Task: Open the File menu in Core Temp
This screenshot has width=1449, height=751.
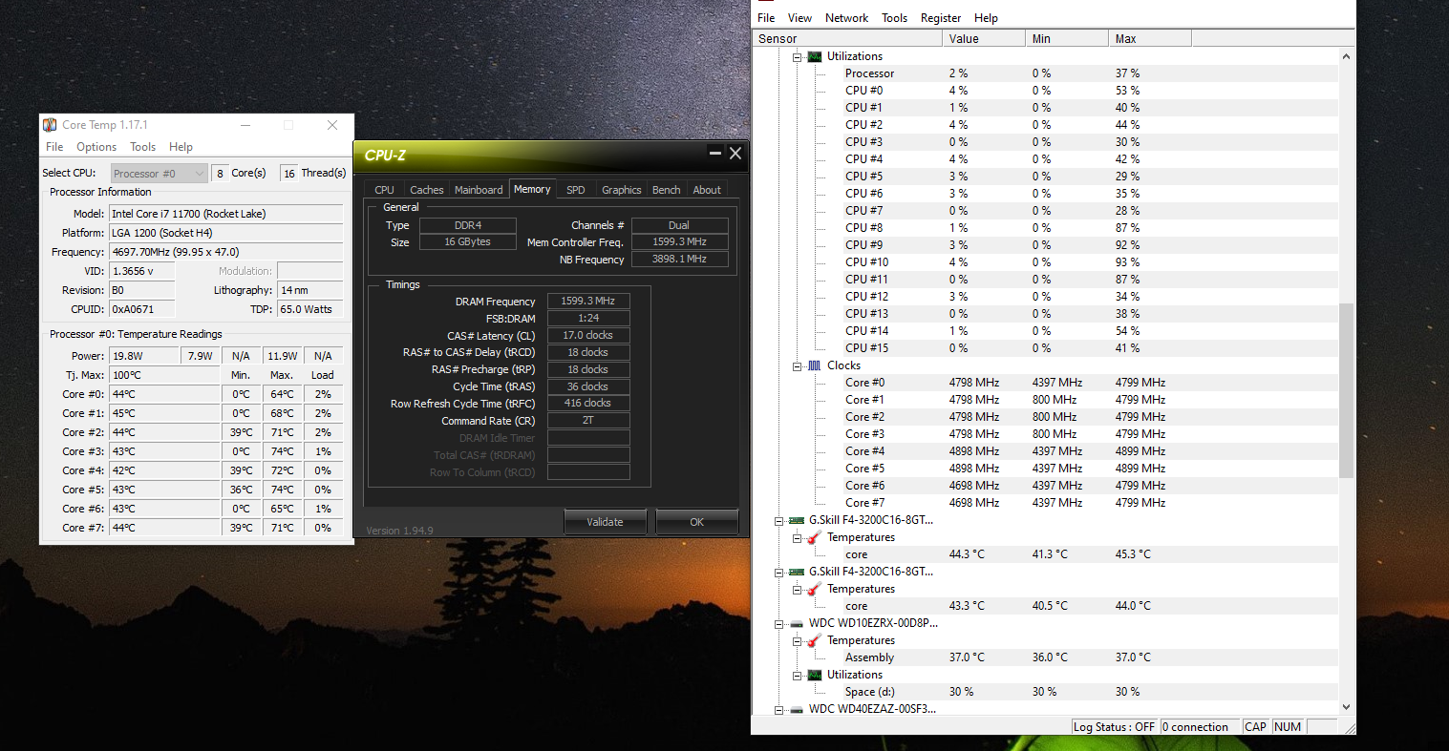Action: click(54, 147)
